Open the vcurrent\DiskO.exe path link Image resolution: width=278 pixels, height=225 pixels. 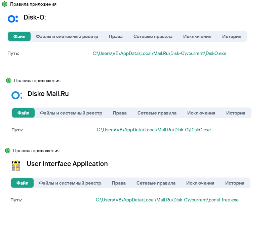159,54
